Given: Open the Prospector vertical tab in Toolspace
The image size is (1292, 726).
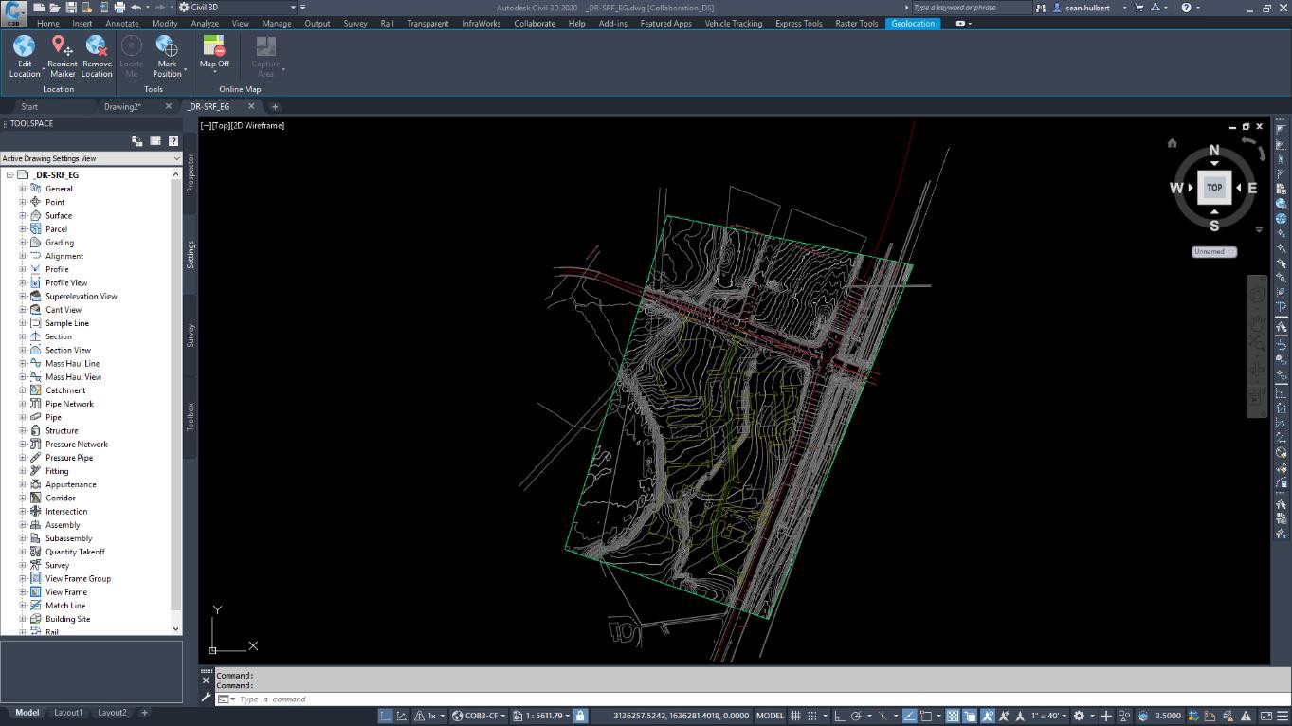Looking at the screenshot, I should pyautogui.click(x=190, y=172).
